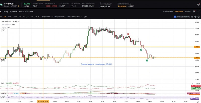Click the HYPEUSDT pair name

(9, 4)
